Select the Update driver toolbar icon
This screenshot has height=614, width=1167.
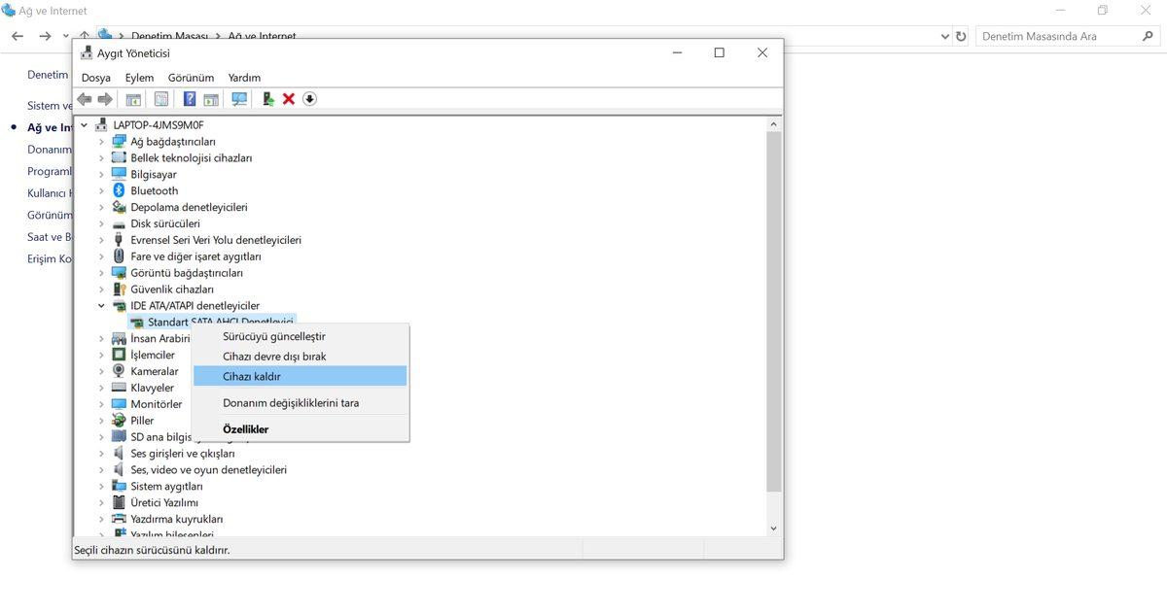point(270,98)
